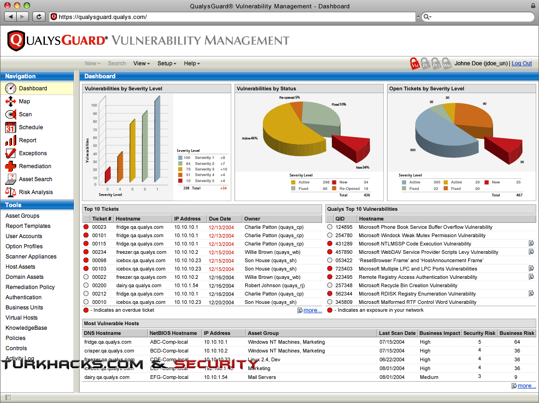The image size is (539, 403).
Task: Open the Dashboard navigation icon
Action: (11, 88)
